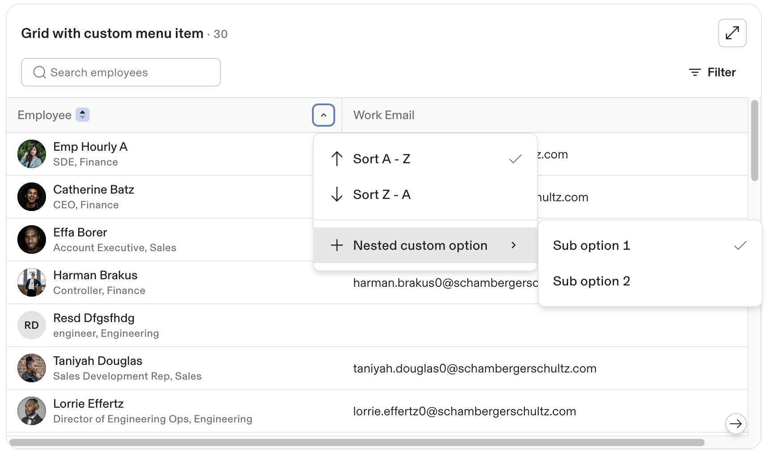Open the Nested custom option menu item
Screen dimensions: 773x455
[420, 245]
